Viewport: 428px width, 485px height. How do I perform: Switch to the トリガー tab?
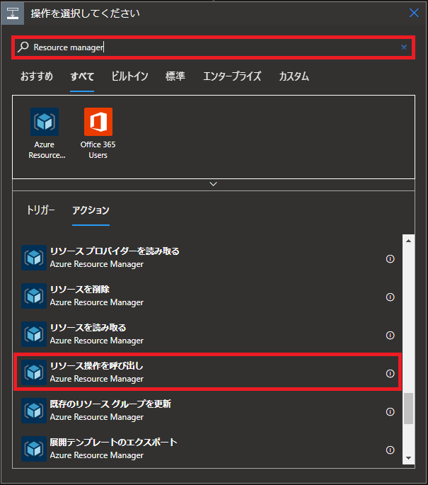click(40, 210)
